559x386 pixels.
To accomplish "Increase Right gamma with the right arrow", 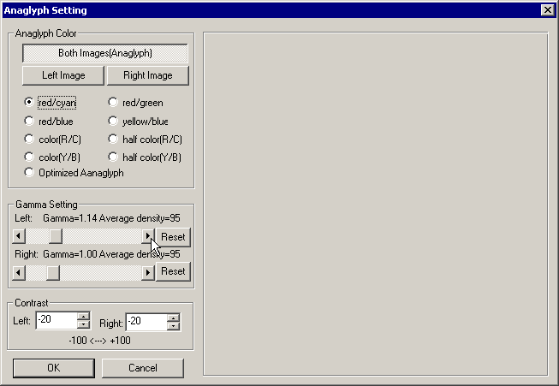I will [x=147, y=273].
